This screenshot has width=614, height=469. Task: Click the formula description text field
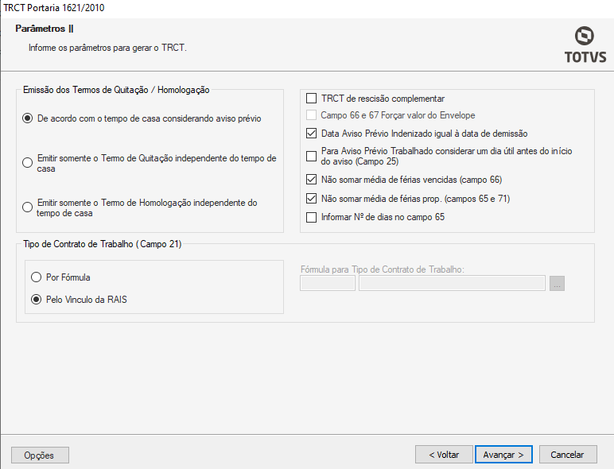pos(452,283)
